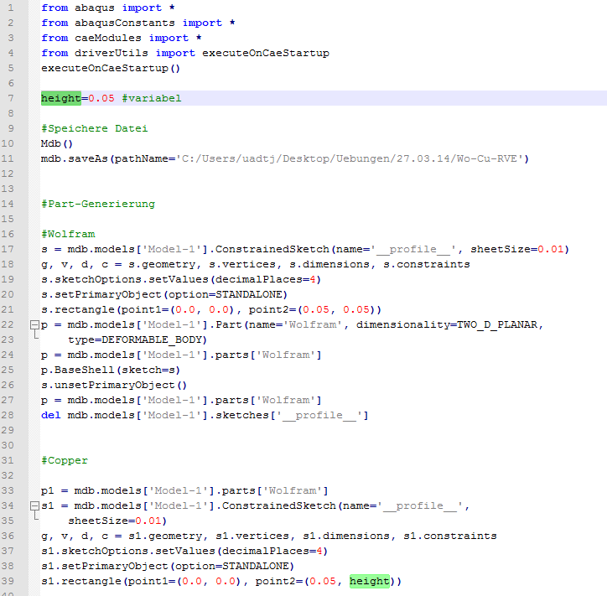
Task: Click the '#Speichere Datei' comment
Action: (95, 128)
